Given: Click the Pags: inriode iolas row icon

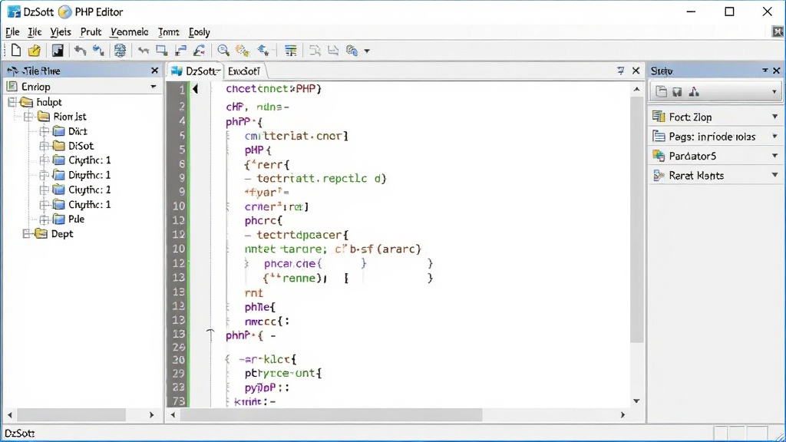Looking at the screenshot, I should tap(658, 137).
